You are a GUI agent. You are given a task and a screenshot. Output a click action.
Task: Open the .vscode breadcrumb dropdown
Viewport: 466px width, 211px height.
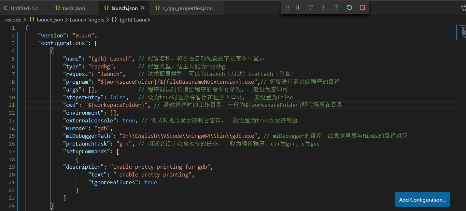13,20
